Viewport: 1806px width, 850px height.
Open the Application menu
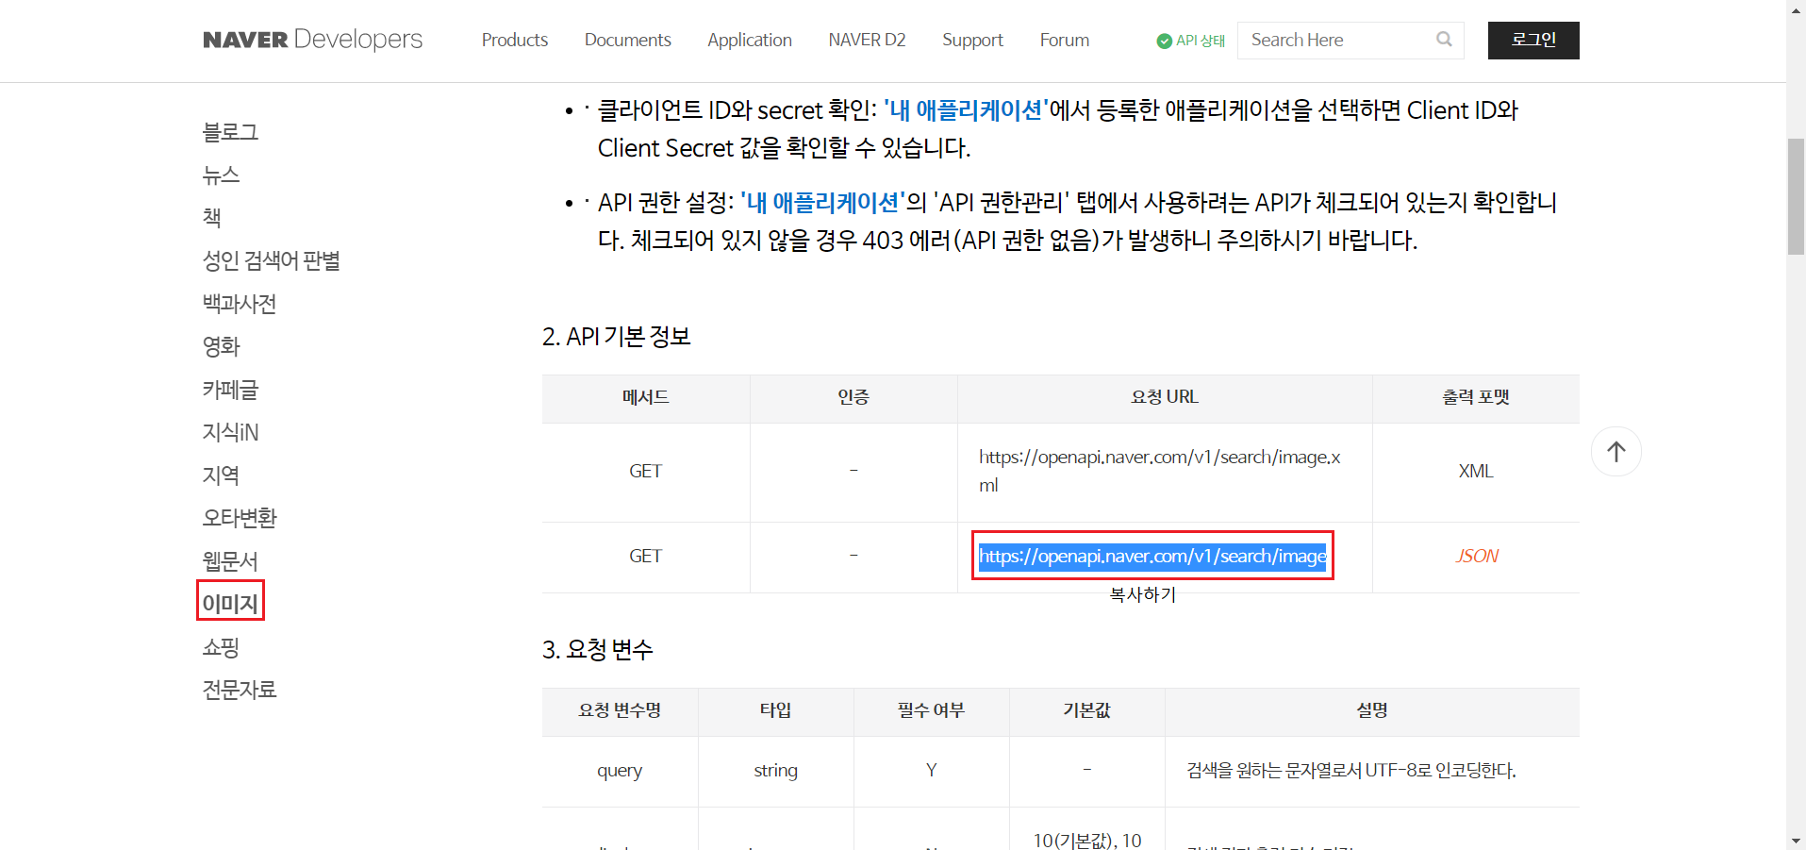tap(750, 40)
